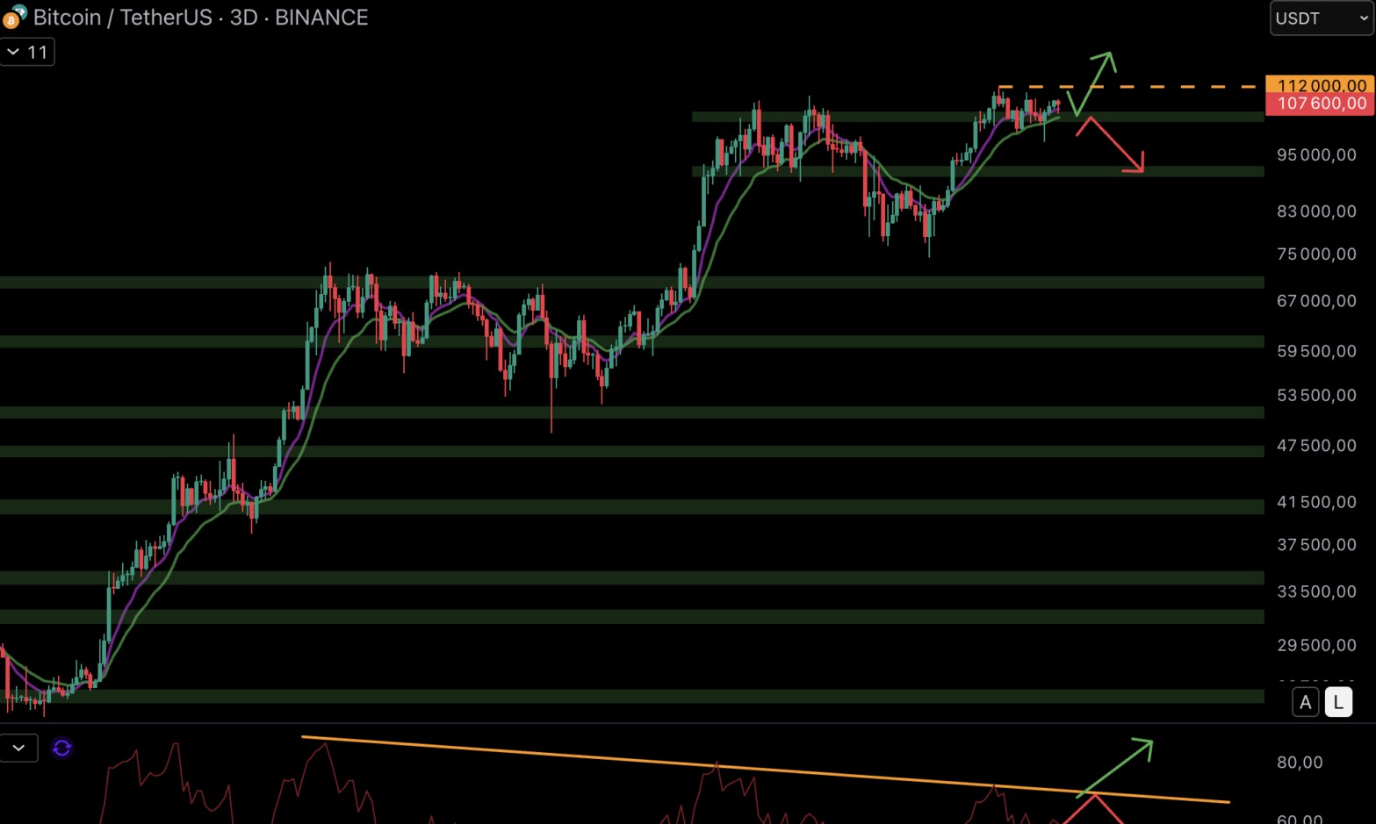
Task: Click the purple indicator refresh icon
Action: pyautogui.click(x=62, y=748)
